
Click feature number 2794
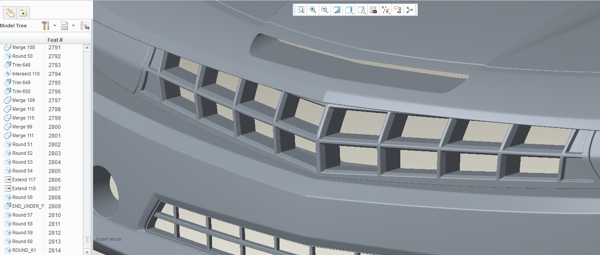point(55,74)
